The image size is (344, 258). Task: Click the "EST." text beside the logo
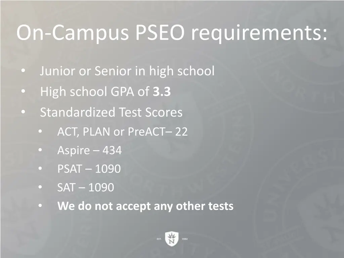pos(159,239)
